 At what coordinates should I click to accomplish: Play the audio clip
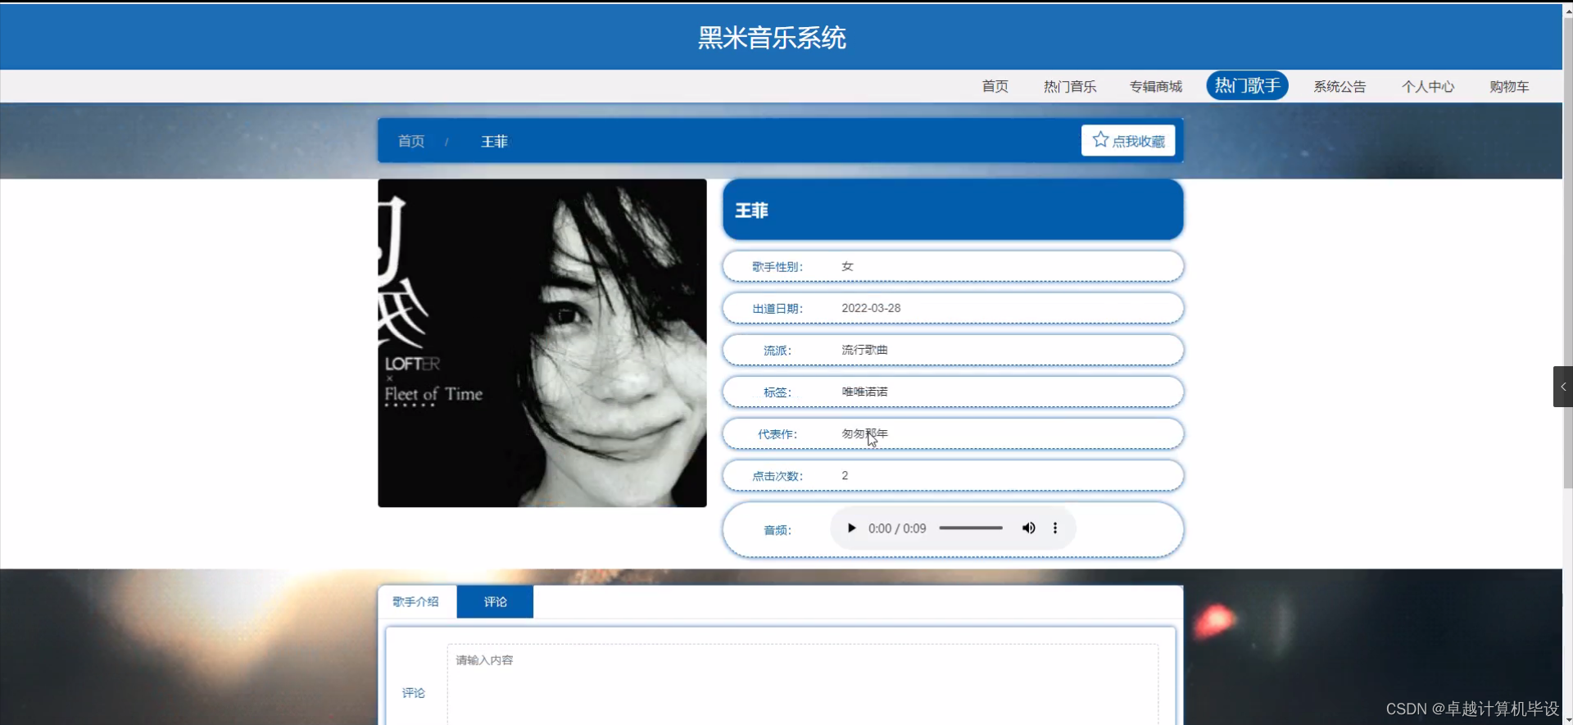pyautogui.click(x=851, y=528)
